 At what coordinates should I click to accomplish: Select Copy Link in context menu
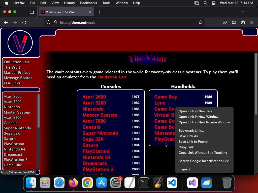click(x=186, y=147)
